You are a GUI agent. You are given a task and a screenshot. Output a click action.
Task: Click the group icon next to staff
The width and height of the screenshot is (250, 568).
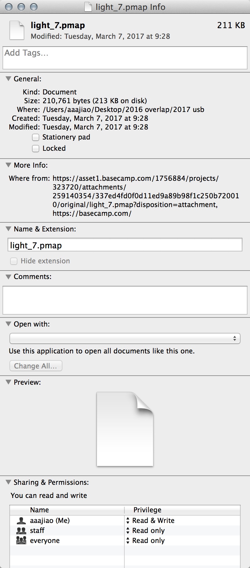click(21, 530)
